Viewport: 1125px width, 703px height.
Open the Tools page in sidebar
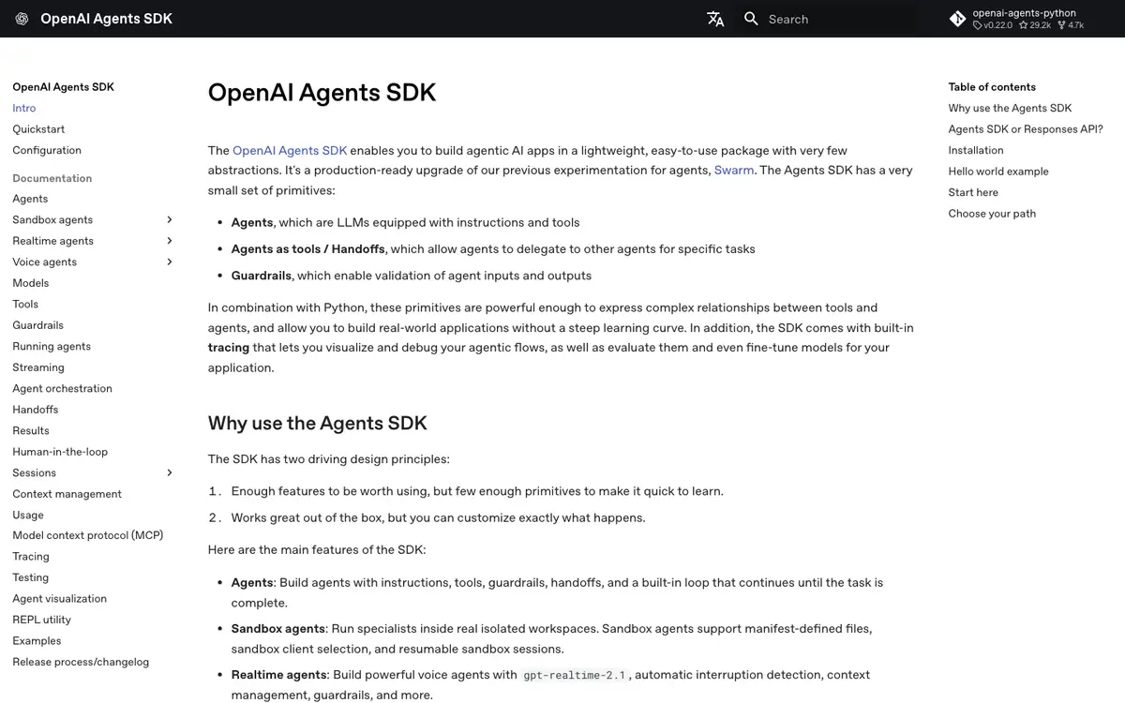click(25, 304)
